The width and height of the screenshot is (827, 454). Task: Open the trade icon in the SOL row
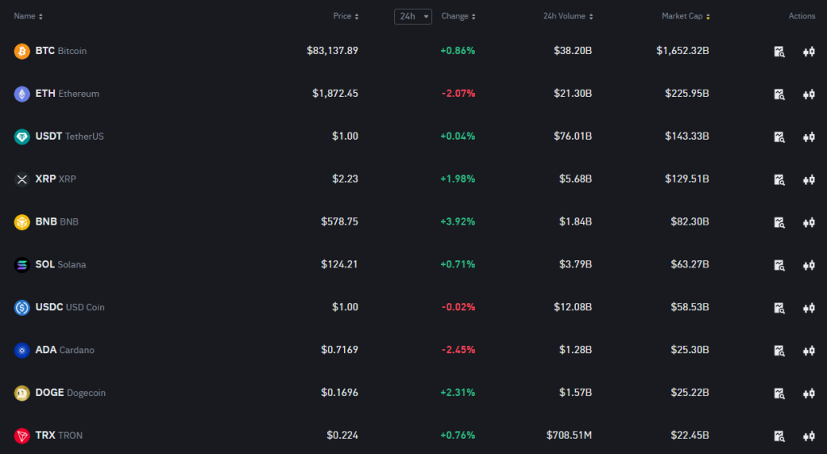(x=809, y=265)
